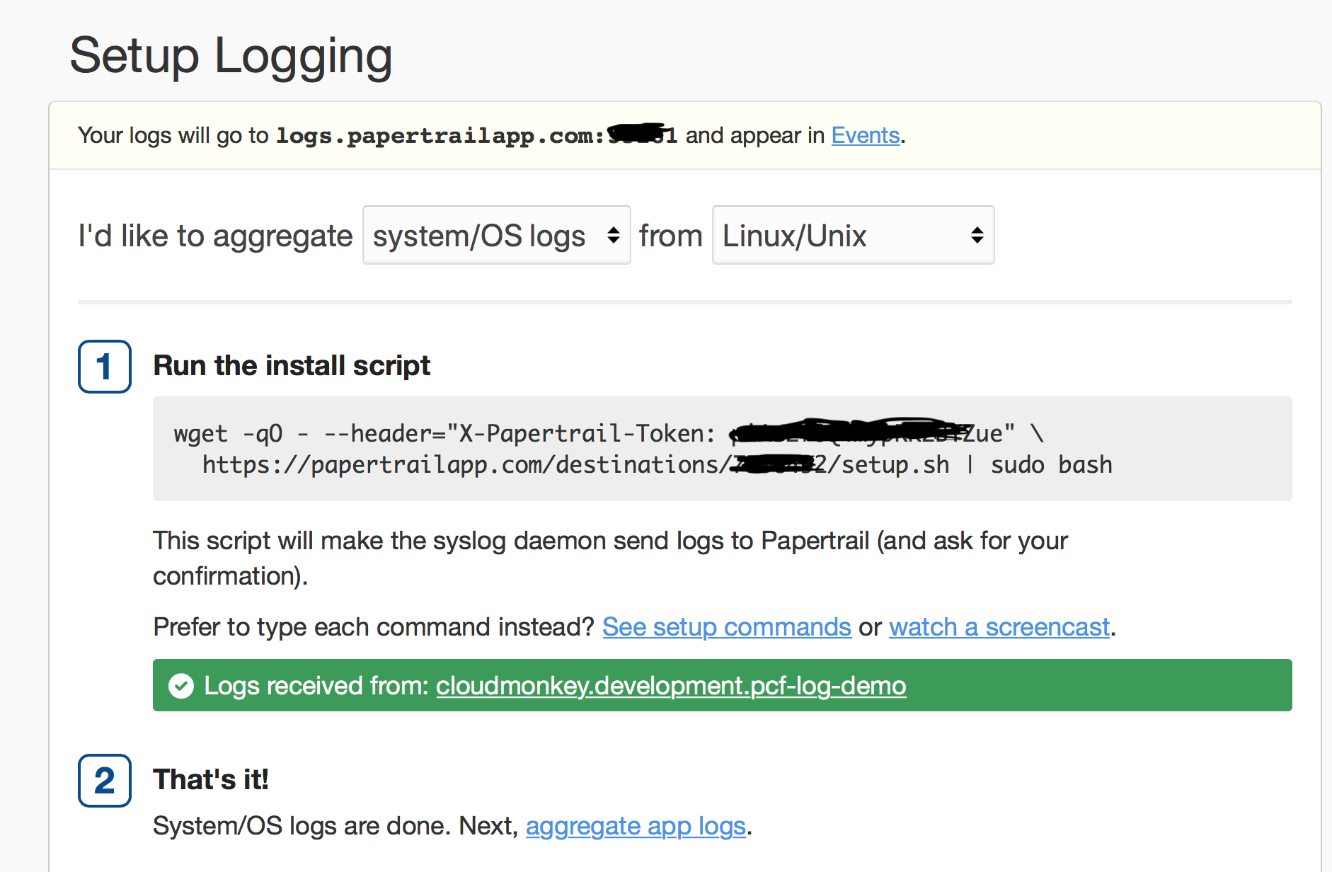
Task: Open the Events link
Action: point(865,135)
